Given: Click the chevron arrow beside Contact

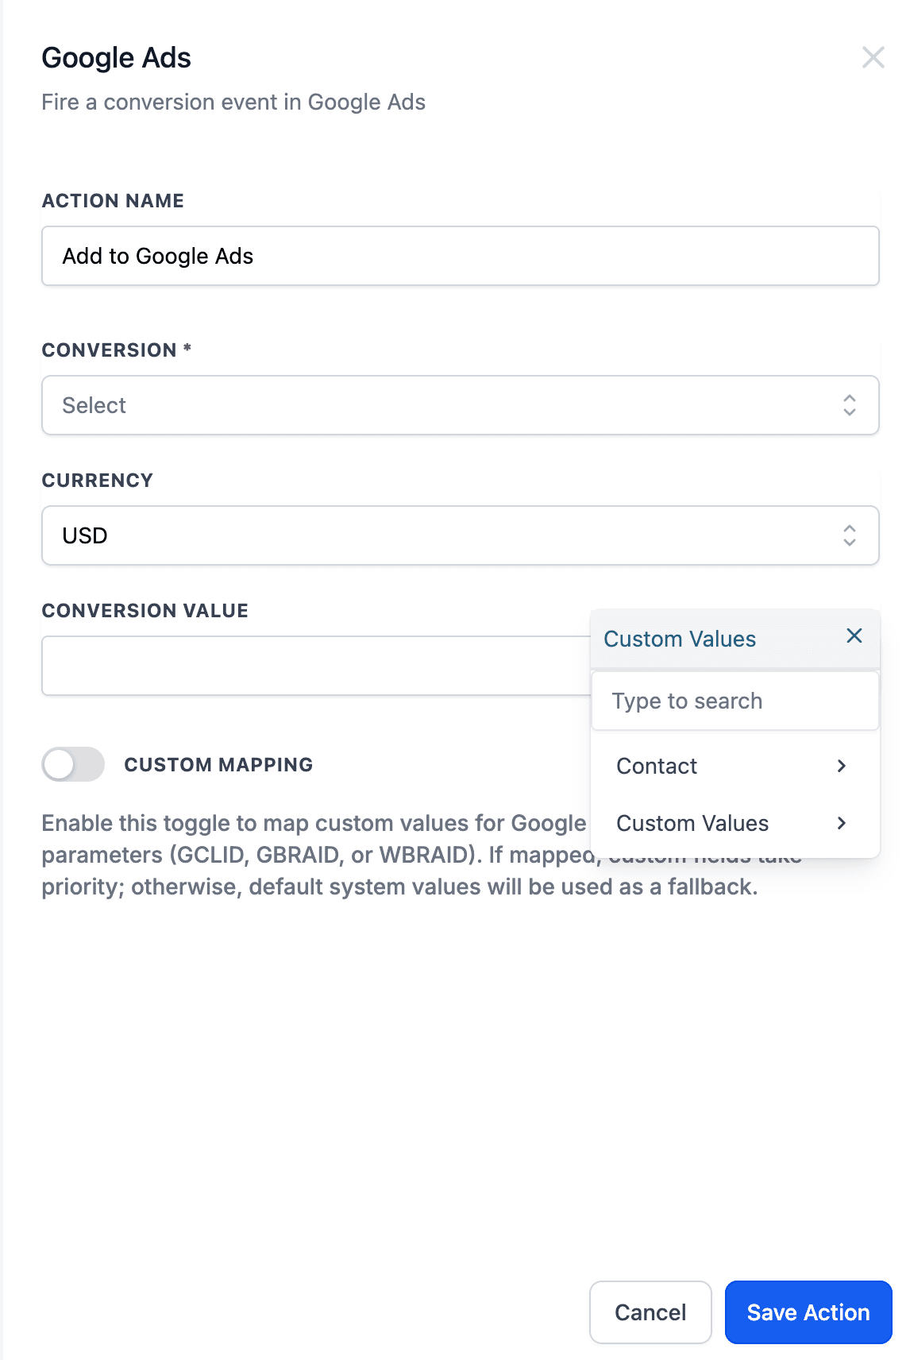Looking at the screenshot, I should click(x=842, y=766).
